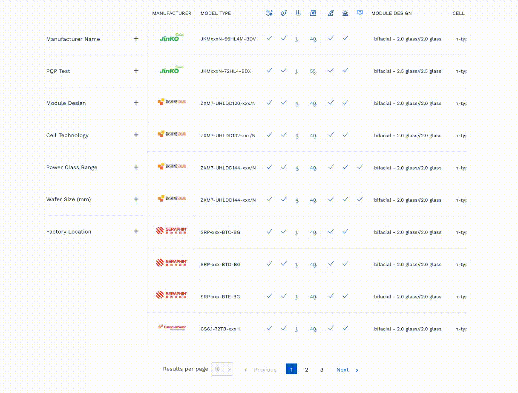
Task: Click model ZXM7-UHLDD120-xxx/N
Action: coord(228,103)
